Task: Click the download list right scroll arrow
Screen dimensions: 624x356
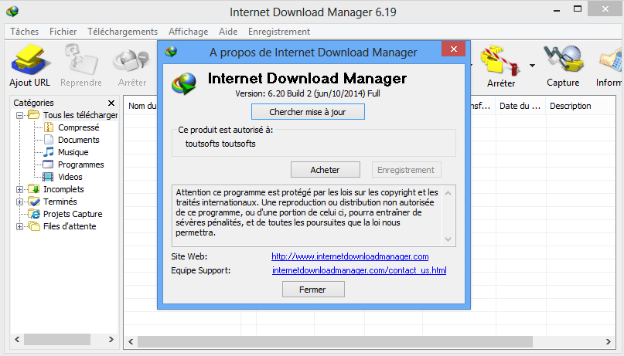Action: [x=608, y=341]
